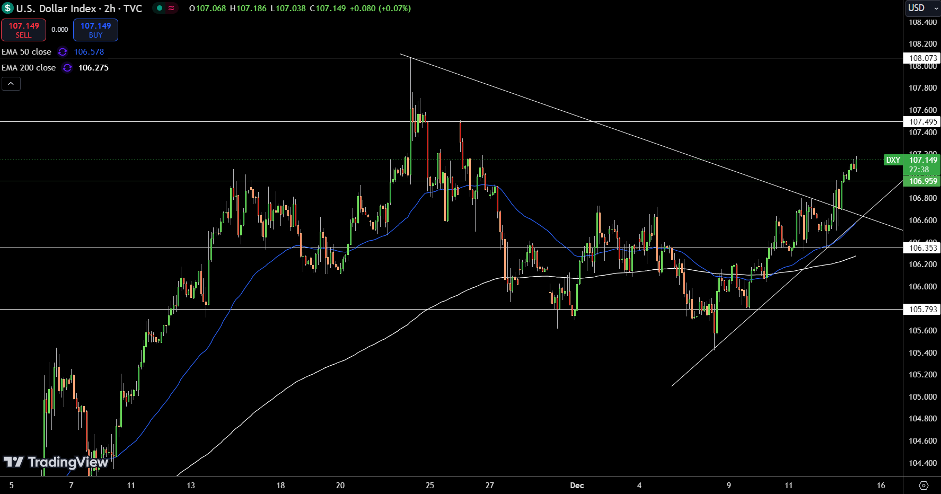Click the 107.800 price axis label
Viewport: 941px width, 494px height.
pos(922,88)
